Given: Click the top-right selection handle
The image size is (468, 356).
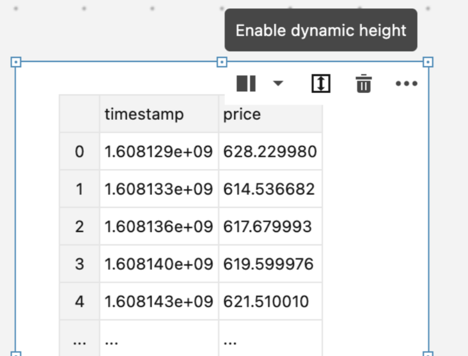Looking at the screenshot, I should pyautogui.click(x=428, y=62).
